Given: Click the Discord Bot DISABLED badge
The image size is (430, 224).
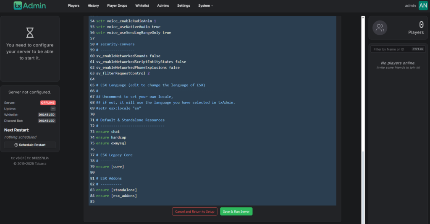Looking at the screenshot, I should click(x=47, y=121).
